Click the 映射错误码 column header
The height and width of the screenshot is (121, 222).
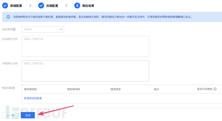tap(74, 89)
